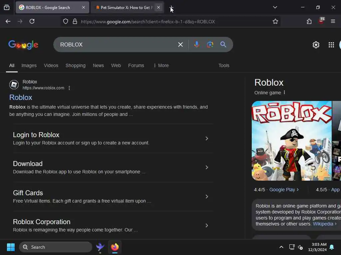341x255 pixels.
Task: Open the Gift Cards sitelink
Action: pos(28,193)
